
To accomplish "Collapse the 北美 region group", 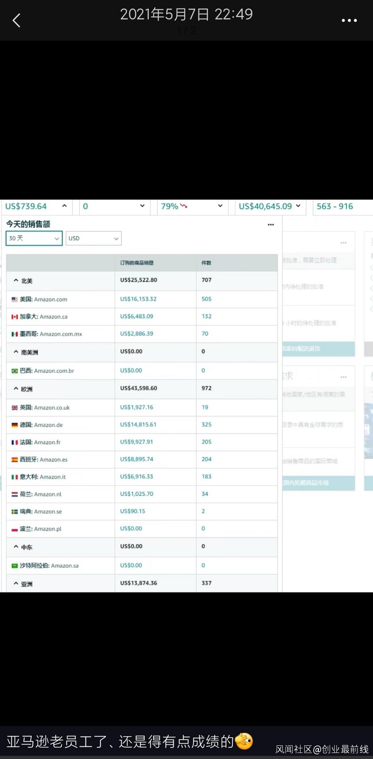I will coord(16,281).
